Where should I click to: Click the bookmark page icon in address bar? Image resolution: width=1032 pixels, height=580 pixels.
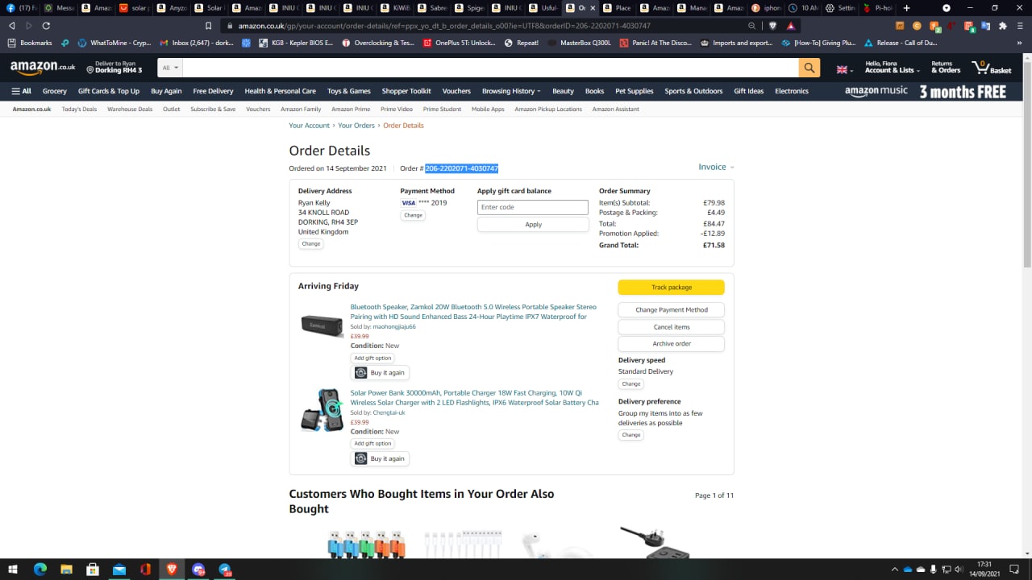(209, 26)
